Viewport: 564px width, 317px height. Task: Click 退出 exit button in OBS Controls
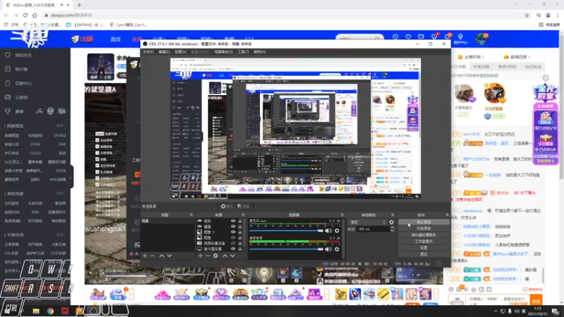click(x=424, y=254)
